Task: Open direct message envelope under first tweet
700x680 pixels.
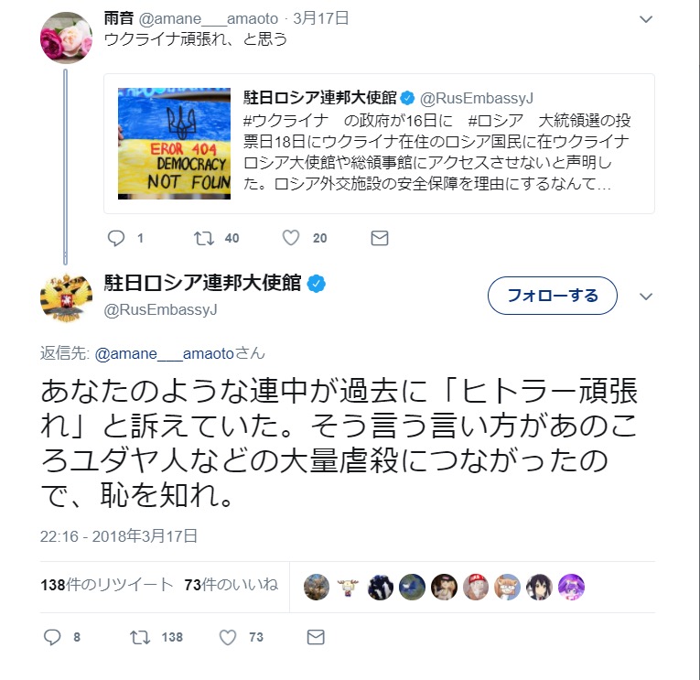Action: tap(380, 238)
